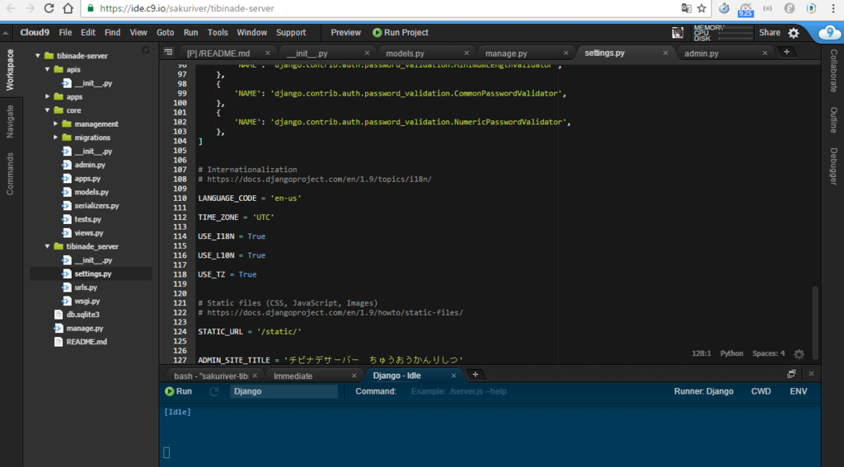Click the runner name field showing Django
Image resolution: width=844 pixels, height=467 pixels.
pos(284,391)
